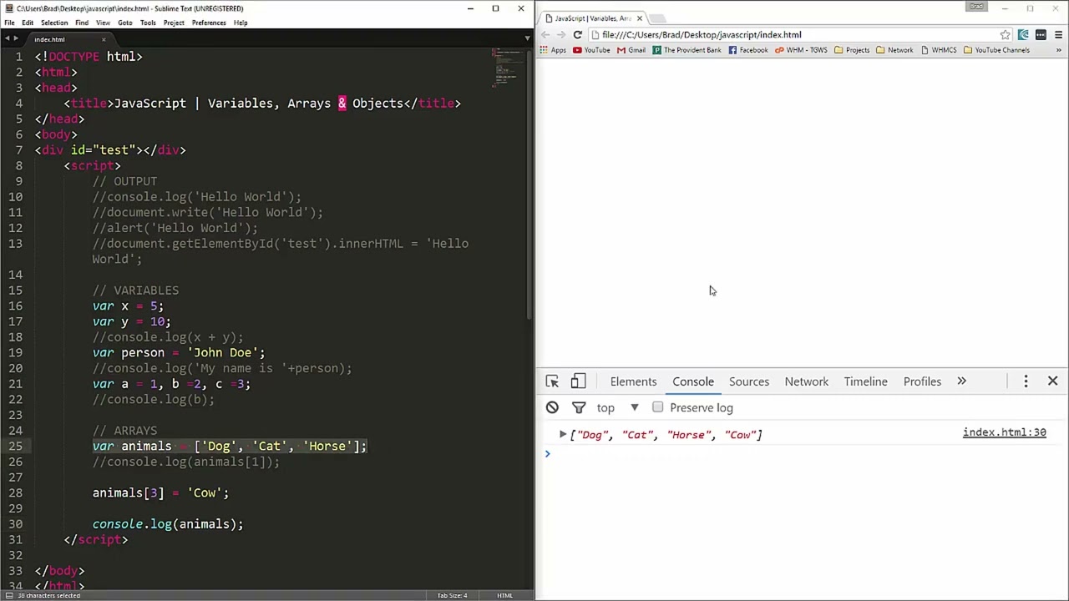This screenshot has width=1069, height=601.
Task: Open the Sublime Text Project menu
Action: tap(174, 23)
